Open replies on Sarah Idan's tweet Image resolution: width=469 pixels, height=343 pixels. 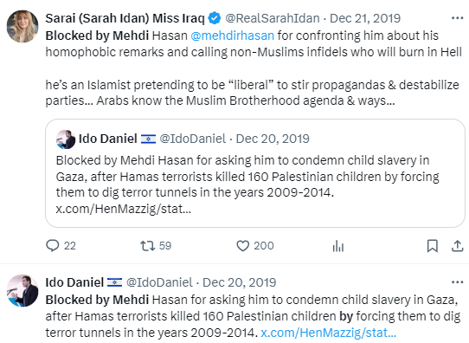(x=61, y=246)
